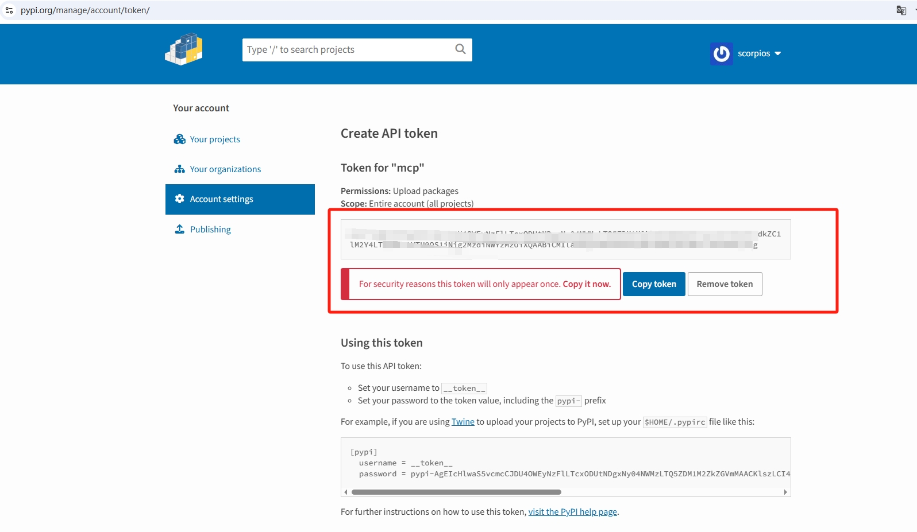Click the "Copy it now." warning text
Viewport: 917px width, 532px height.
click(587, 284)
